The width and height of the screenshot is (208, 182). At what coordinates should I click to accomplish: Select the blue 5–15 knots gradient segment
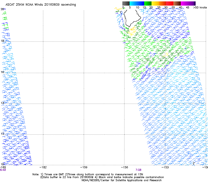pos(137,3)
